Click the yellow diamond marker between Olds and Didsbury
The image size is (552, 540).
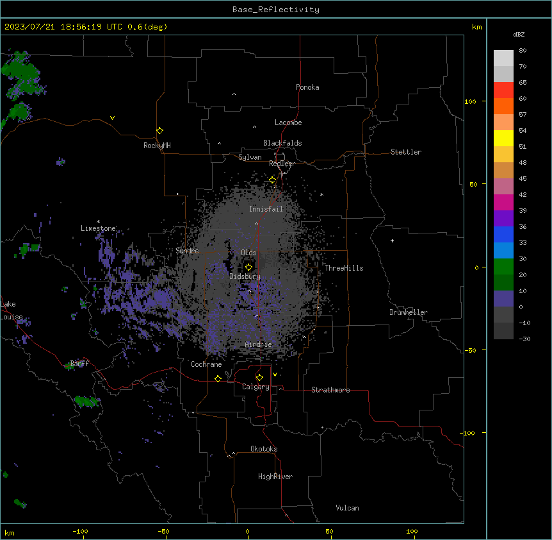[x=249, y=267]
